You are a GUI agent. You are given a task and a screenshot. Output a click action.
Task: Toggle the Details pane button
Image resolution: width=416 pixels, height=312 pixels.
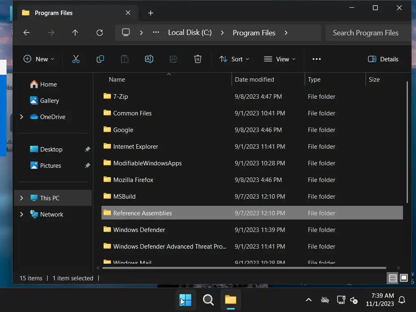(383, 59)
